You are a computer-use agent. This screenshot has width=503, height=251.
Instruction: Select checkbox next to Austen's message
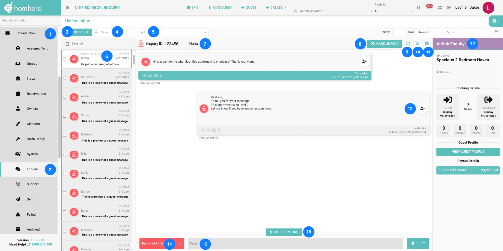tap(64, 97)
